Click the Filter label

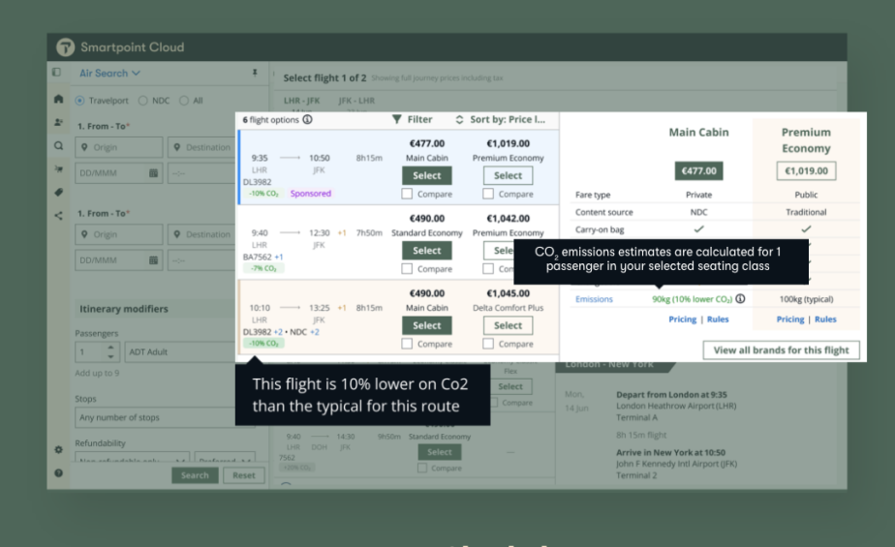click(x=419, y=119)
